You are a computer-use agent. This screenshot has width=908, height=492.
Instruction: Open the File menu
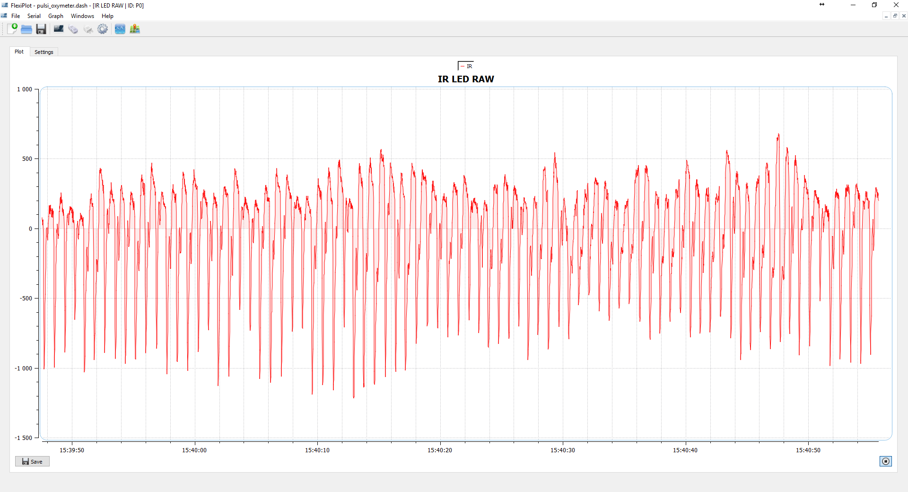click(x=16, y=16)
